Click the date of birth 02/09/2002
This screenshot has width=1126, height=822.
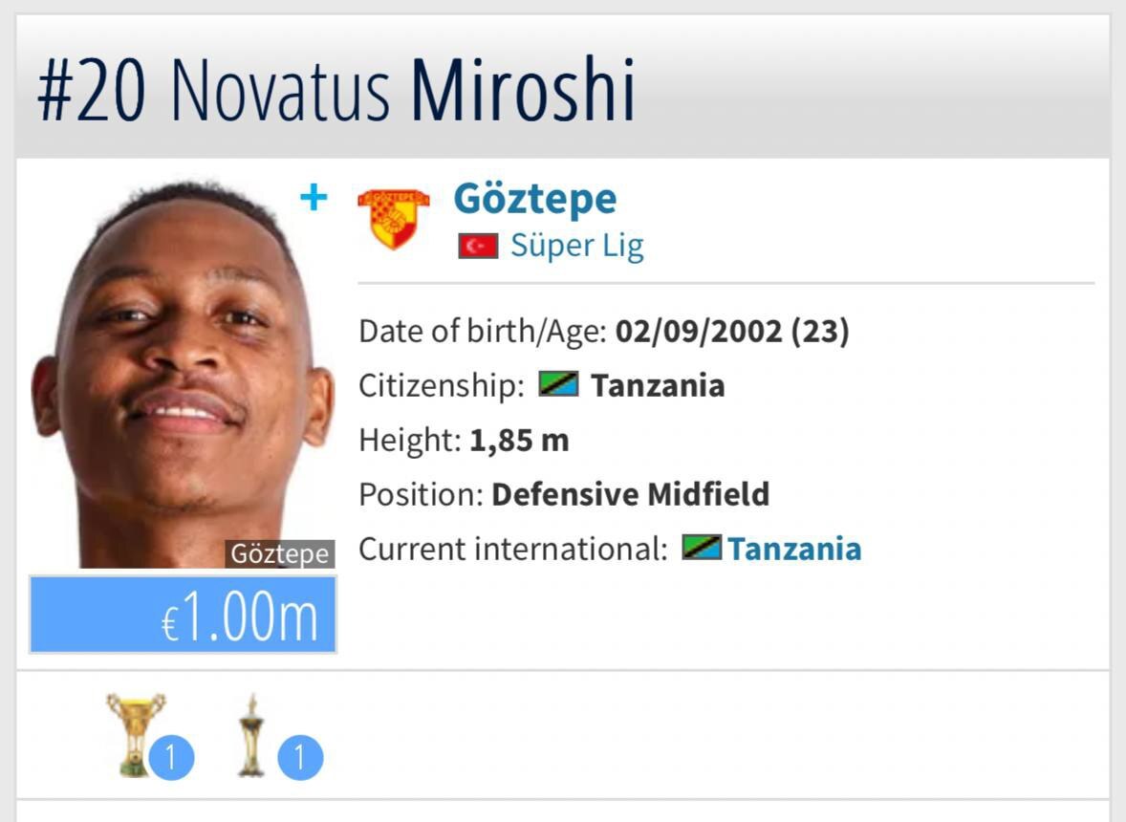[x=702, y=332]
